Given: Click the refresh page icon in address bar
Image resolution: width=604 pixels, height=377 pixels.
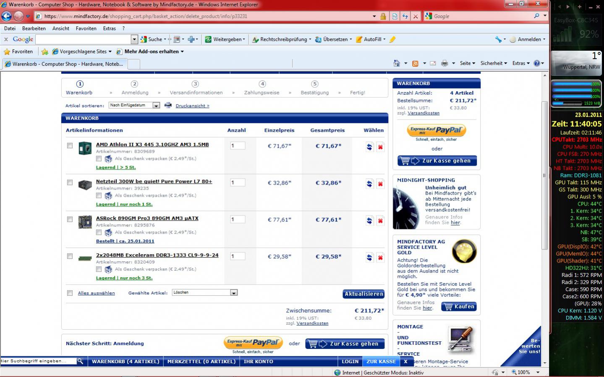Looking at the screenshot, I should [405, 16].
